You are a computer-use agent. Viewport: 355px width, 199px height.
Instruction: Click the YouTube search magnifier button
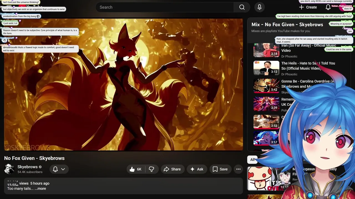coord(242,7)
